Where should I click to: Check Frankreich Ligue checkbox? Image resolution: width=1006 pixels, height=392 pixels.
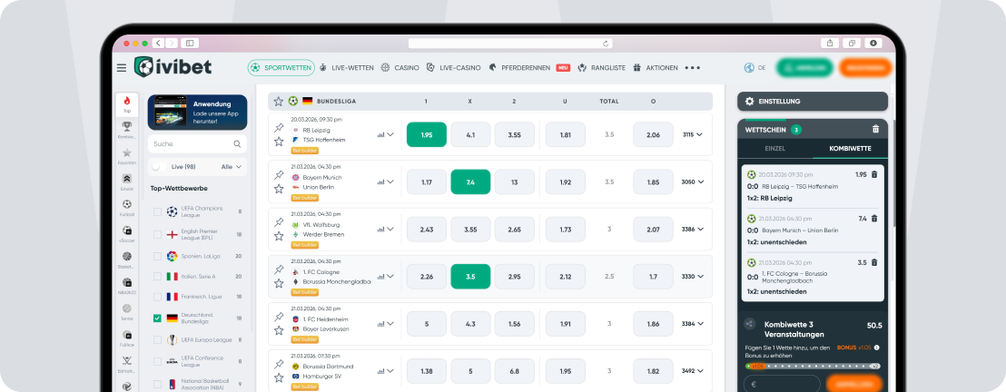(x=157, y=297)
